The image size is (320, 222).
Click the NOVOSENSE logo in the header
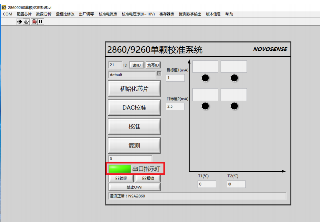tap(269, 50)
